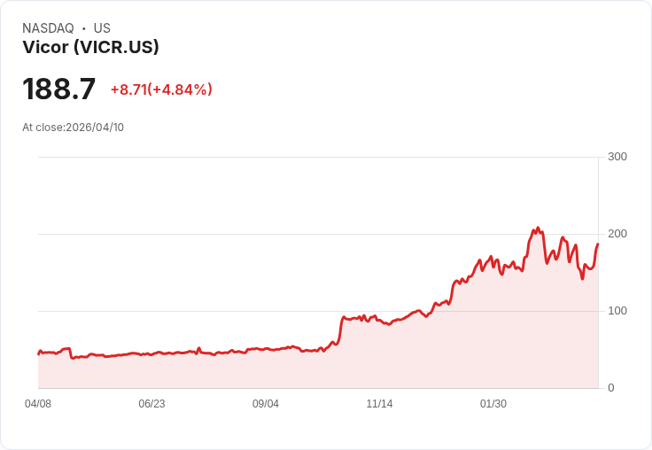Click the 11/14 x-axis date label

pyautogui.click(x=379, y=404)
